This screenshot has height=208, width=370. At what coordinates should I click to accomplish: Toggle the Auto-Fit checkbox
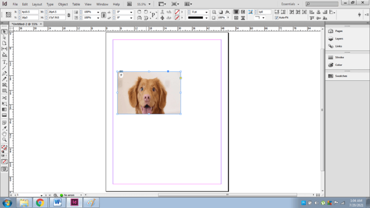point(277,17)
